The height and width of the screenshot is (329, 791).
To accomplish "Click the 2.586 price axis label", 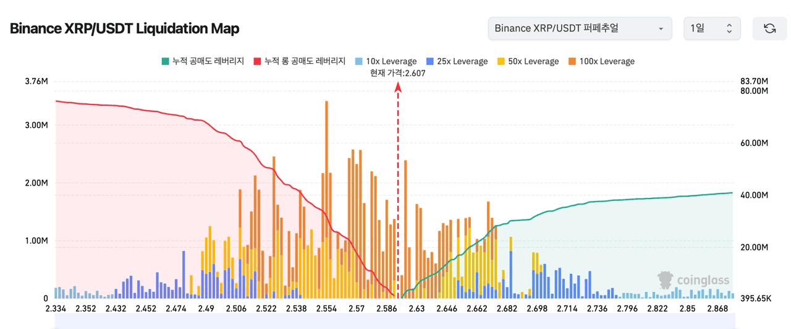I will 386,309.
